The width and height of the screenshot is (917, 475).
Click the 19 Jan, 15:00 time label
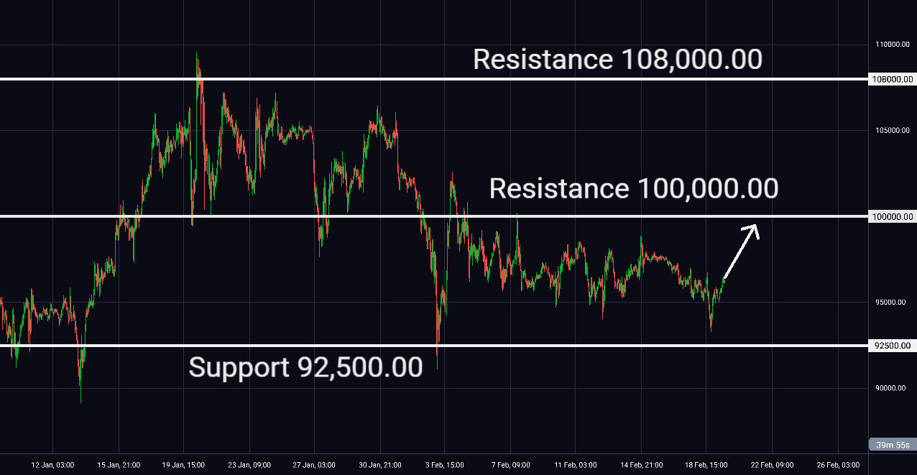pos(183,465)
